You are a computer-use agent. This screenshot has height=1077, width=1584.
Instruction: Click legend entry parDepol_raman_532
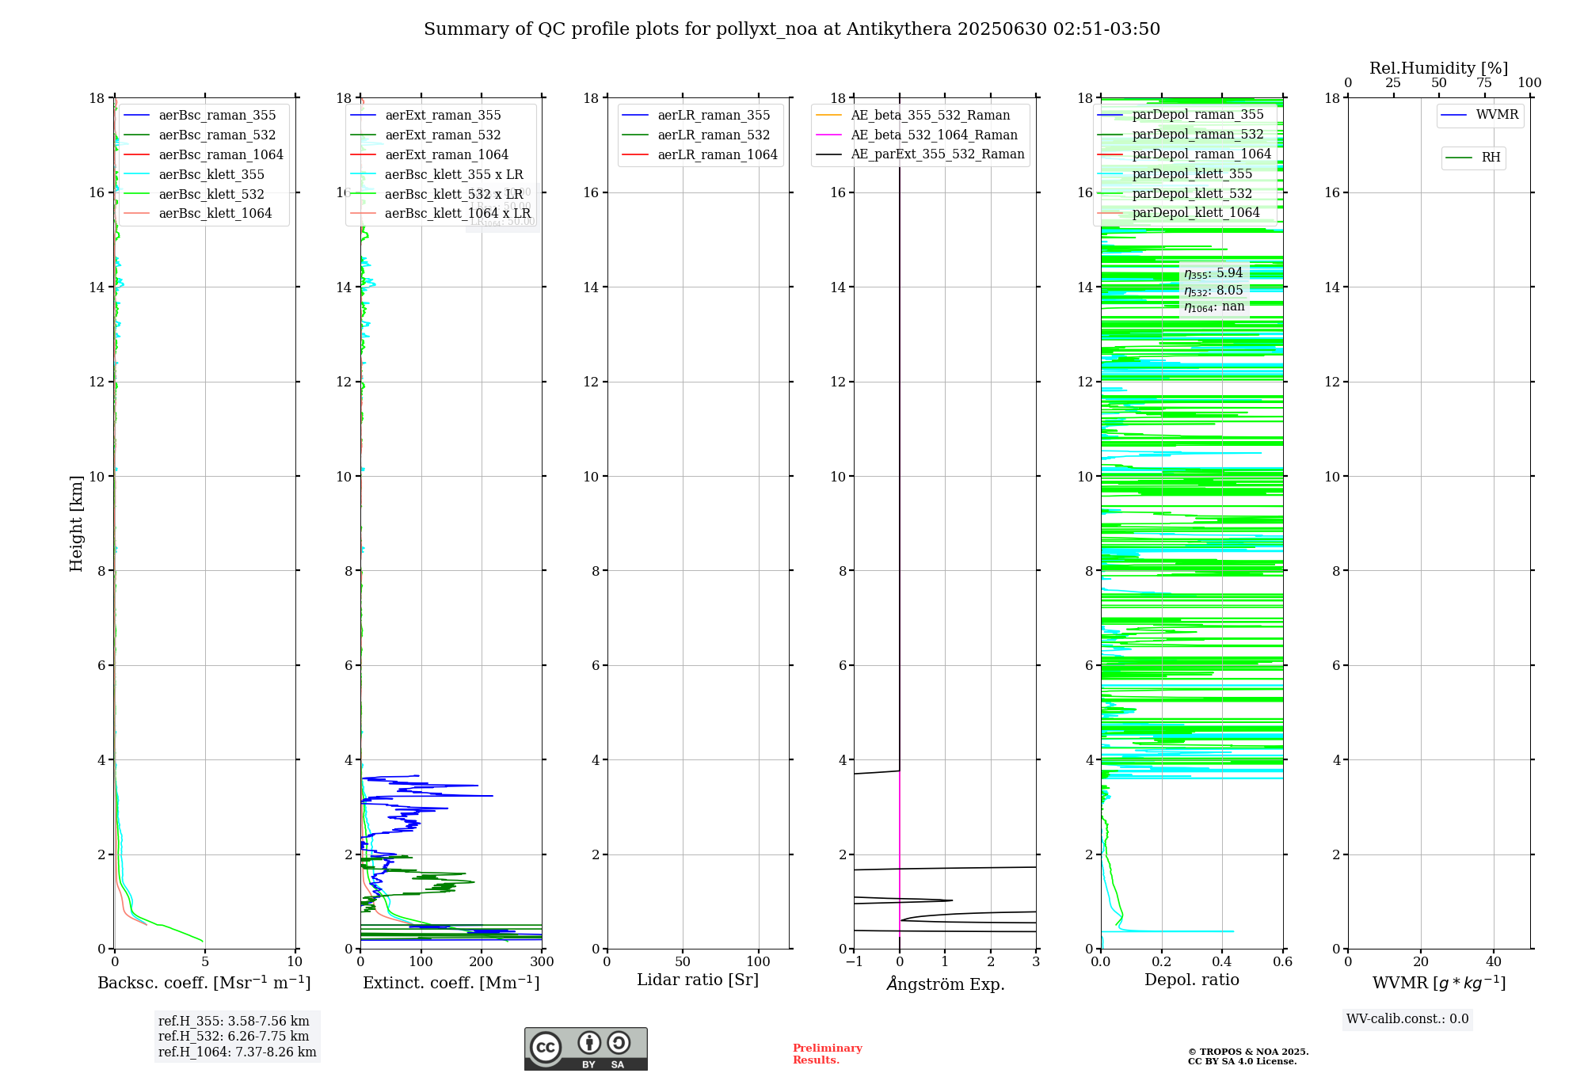pos(1198,135)
